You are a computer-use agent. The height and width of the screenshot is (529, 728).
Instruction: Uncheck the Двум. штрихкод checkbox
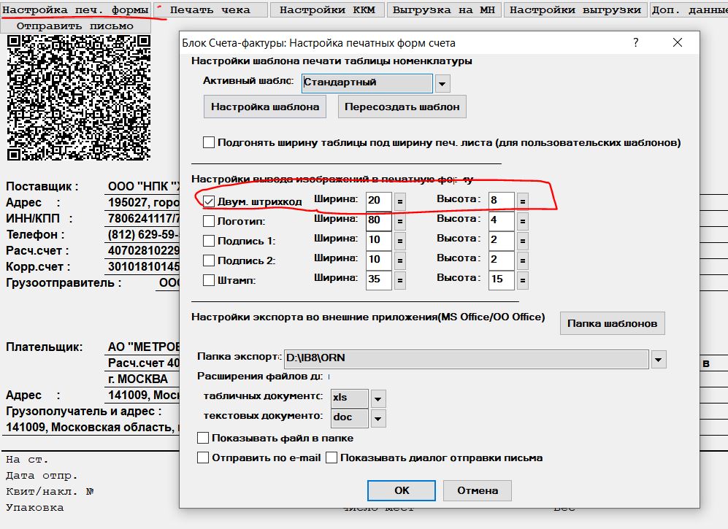click(x=209, y=201)
